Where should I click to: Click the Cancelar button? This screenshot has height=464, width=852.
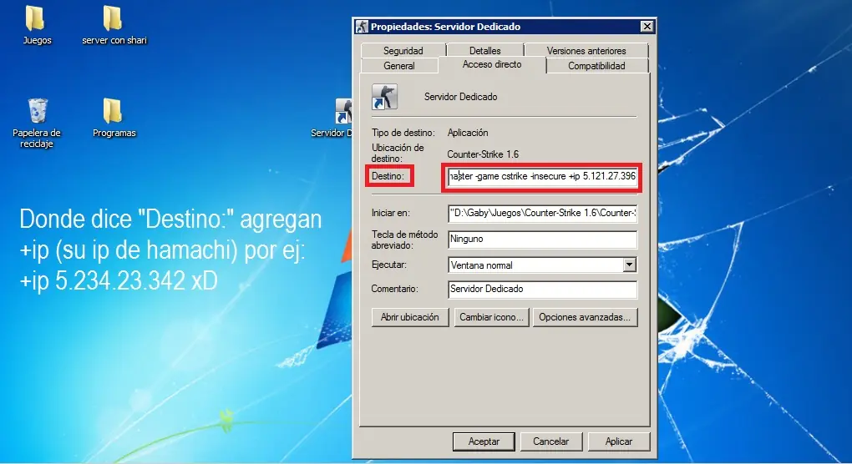point(550,441)
